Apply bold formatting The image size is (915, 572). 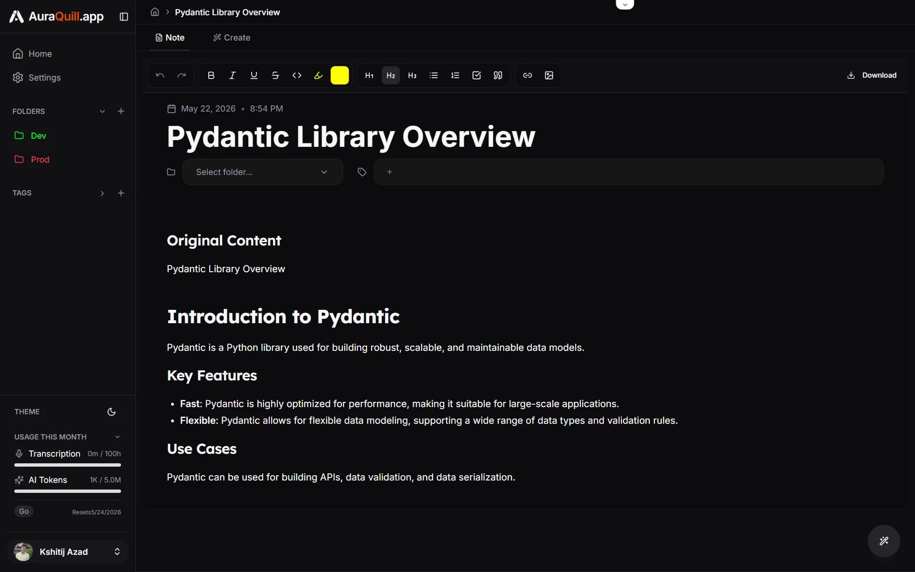(x=211, y=75)
